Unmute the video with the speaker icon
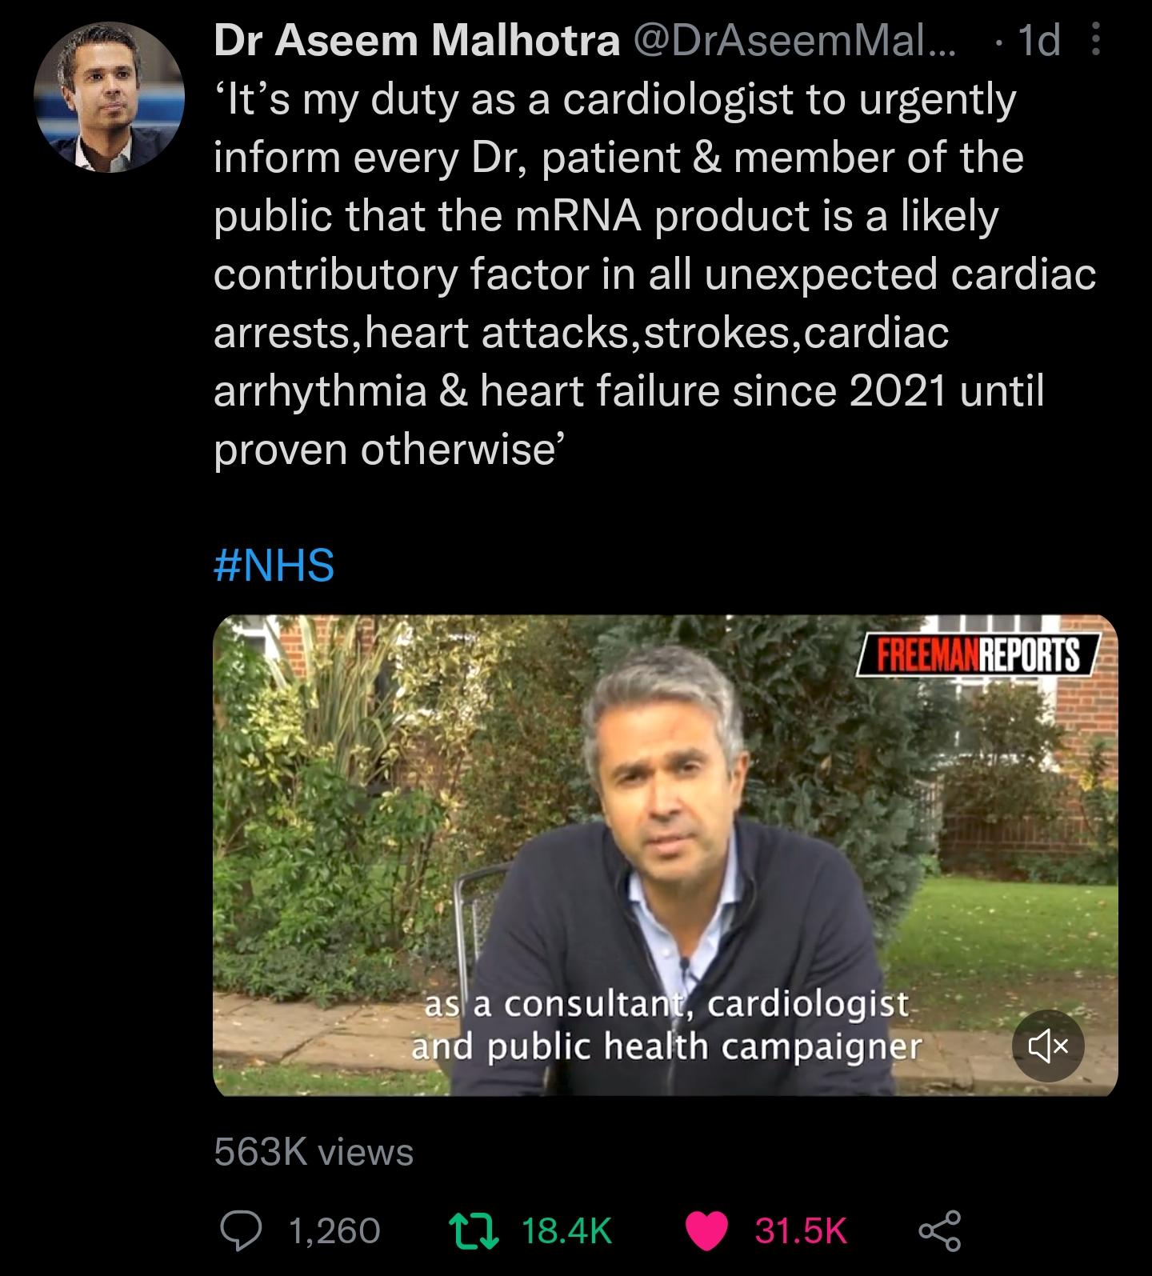 (x=1048, y=1045)
